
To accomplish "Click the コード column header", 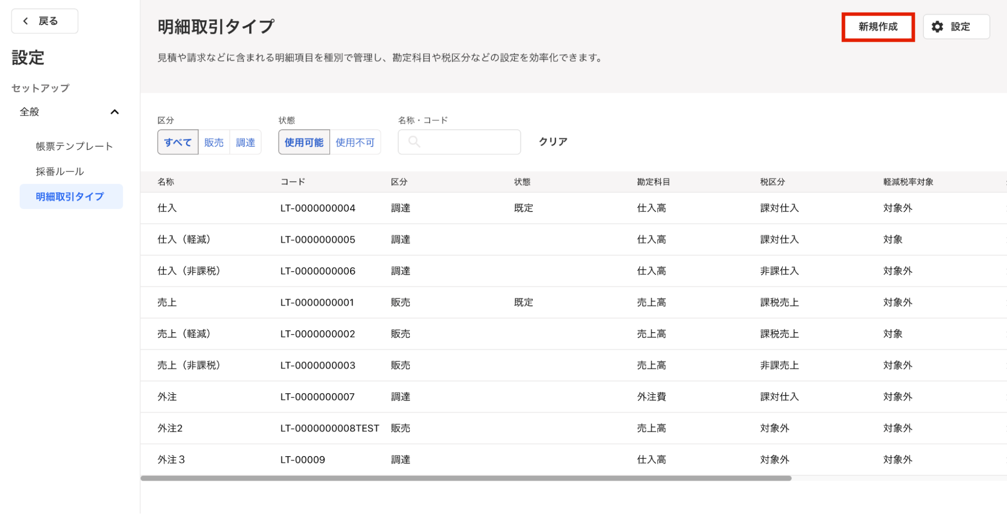I will 293,182.
